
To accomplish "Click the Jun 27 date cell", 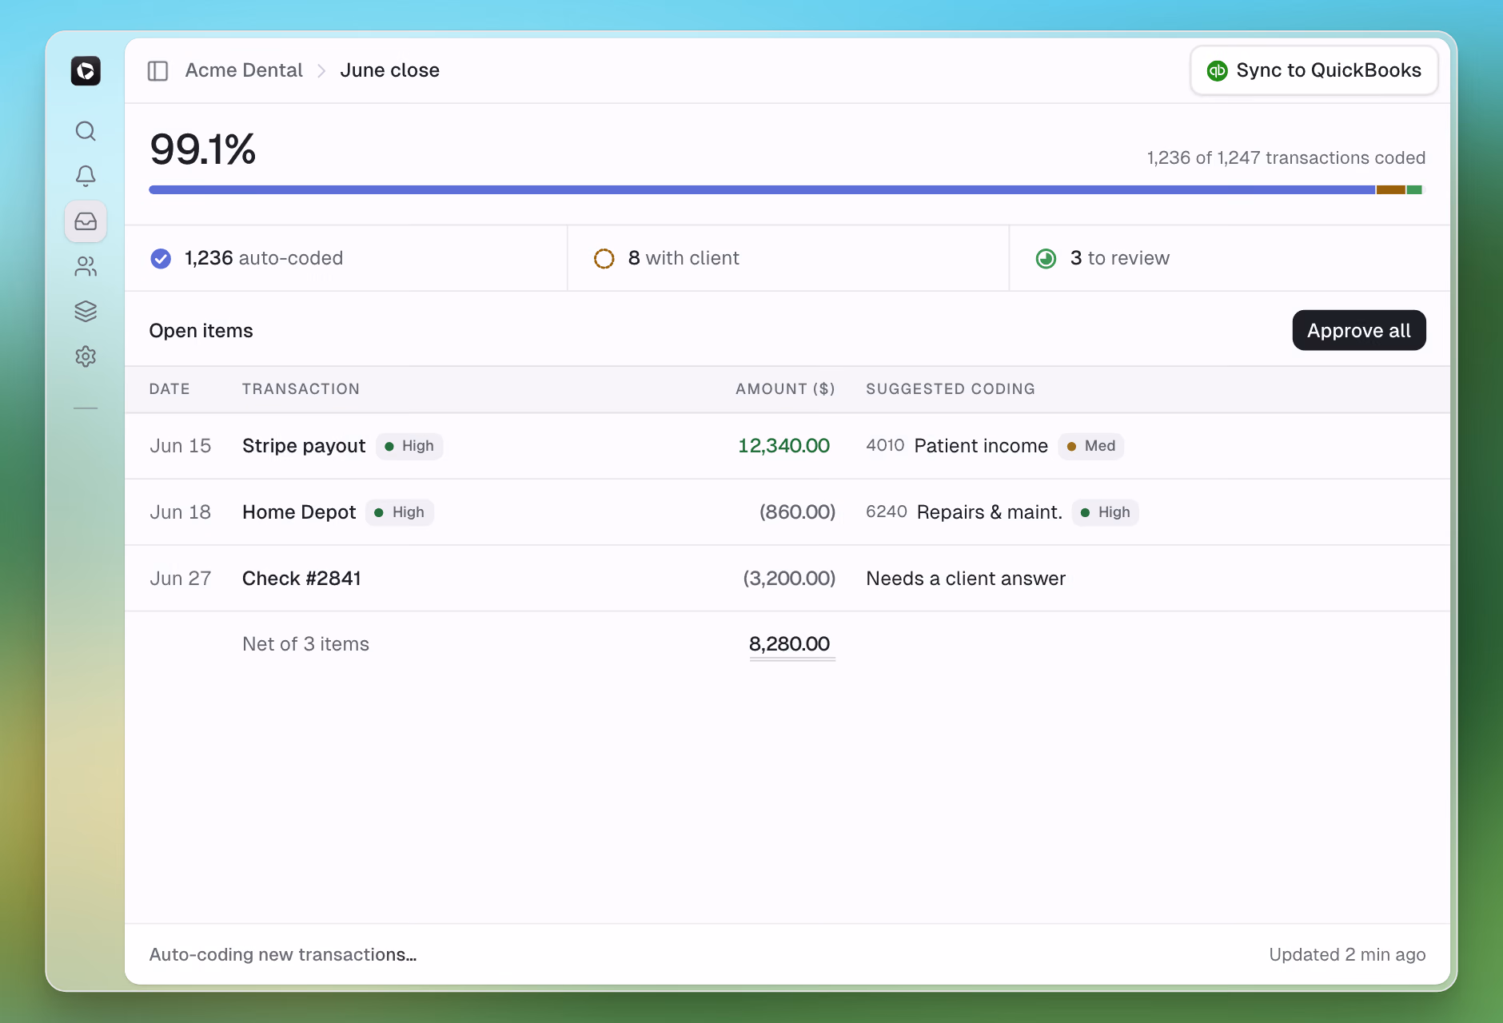I will click(180, 579).
